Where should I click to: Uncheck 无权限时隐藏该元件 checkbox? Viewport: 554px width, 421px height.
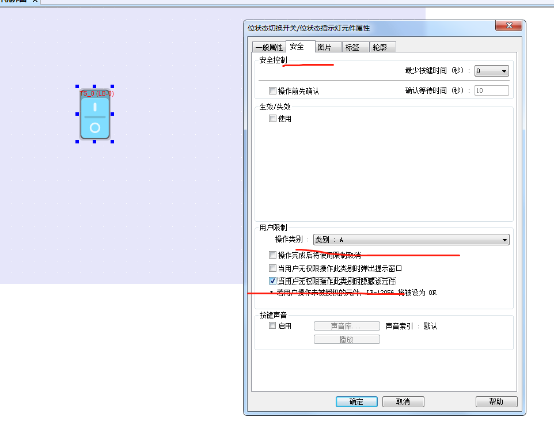[273, 281]
